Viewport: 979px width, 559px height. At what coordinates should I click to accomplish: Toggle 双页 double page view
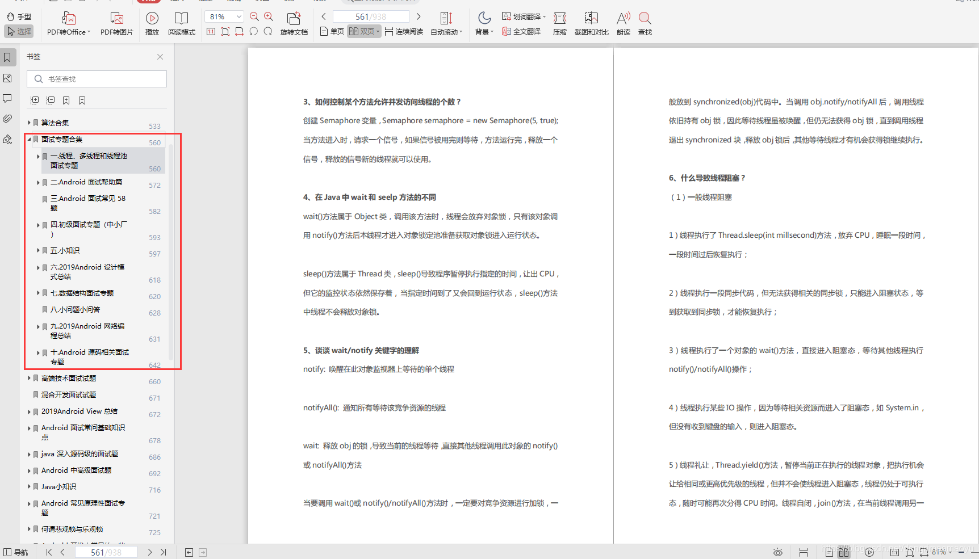364,32
